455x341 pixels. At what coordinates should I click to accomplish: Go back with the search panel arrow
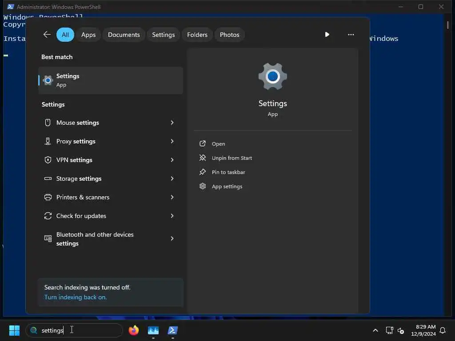coord(47,35)
